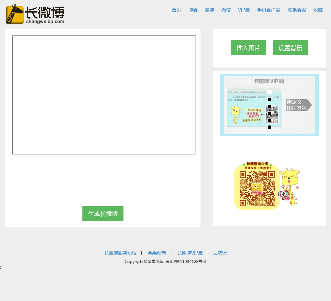Select the 微博 nav item
The height and width of the screenshot is (301, 331).
210,10
